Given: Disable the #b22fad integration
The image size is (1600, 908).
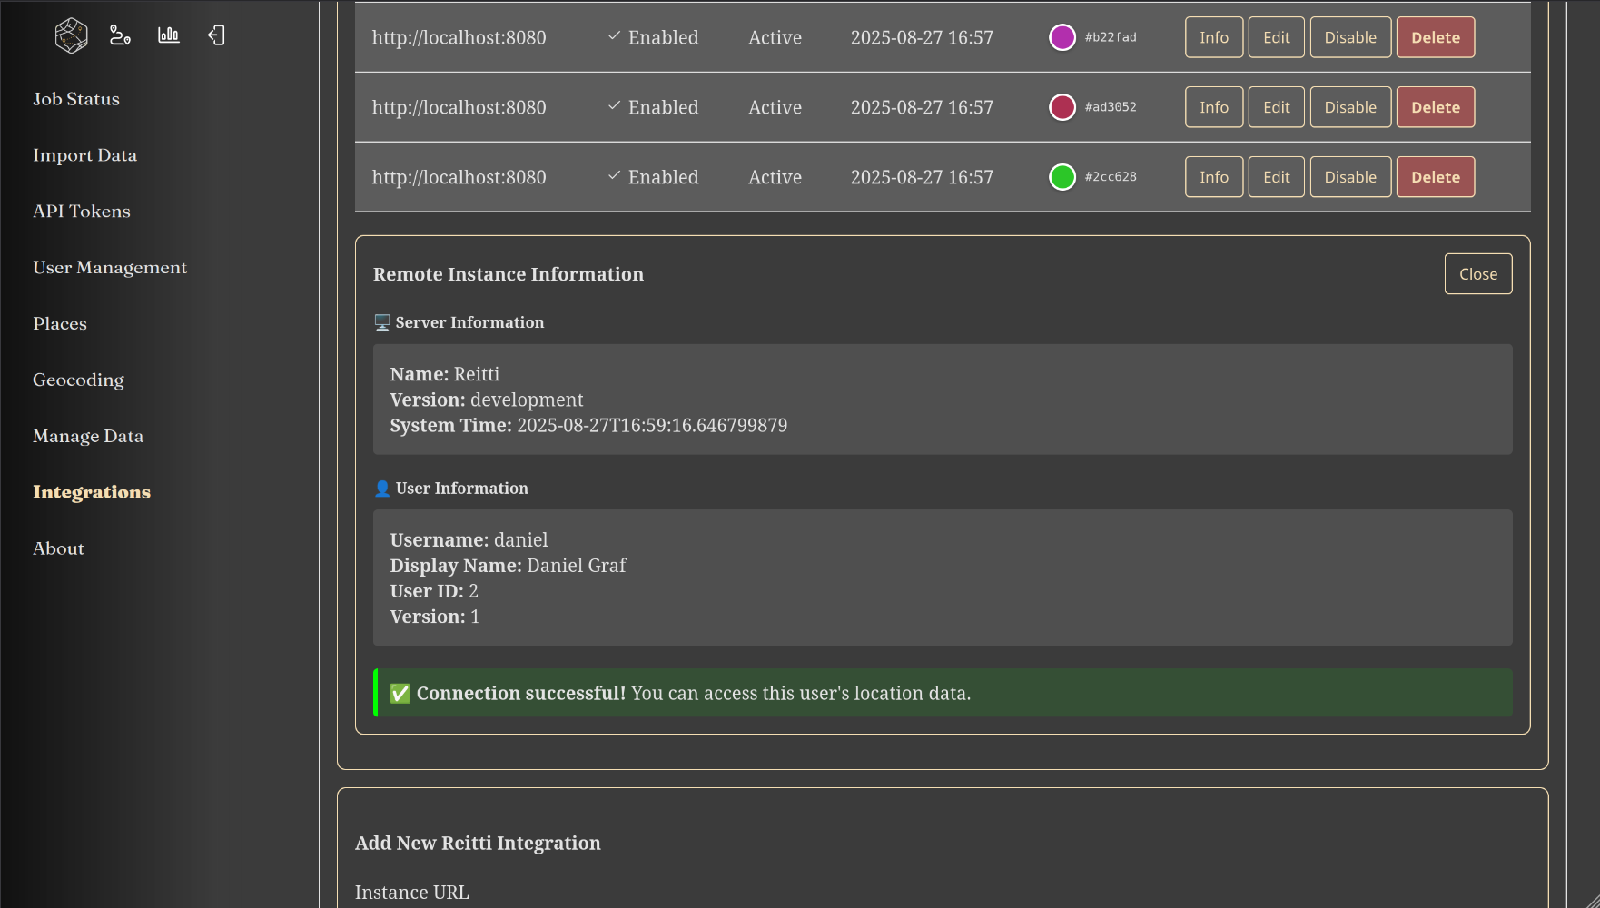Looking at the screenshot, I should pos(1349,37).
